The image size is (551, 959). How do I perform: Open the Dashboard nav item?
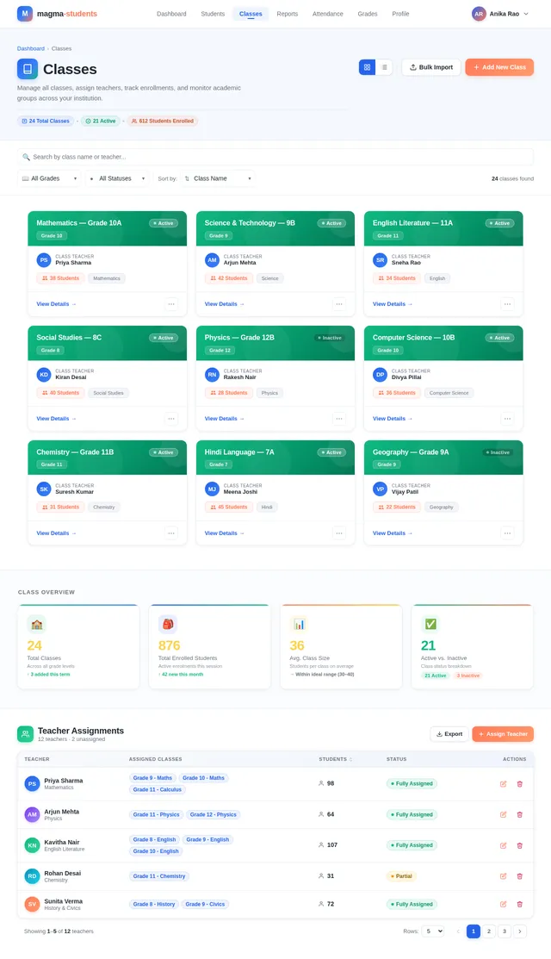[171, 14]
